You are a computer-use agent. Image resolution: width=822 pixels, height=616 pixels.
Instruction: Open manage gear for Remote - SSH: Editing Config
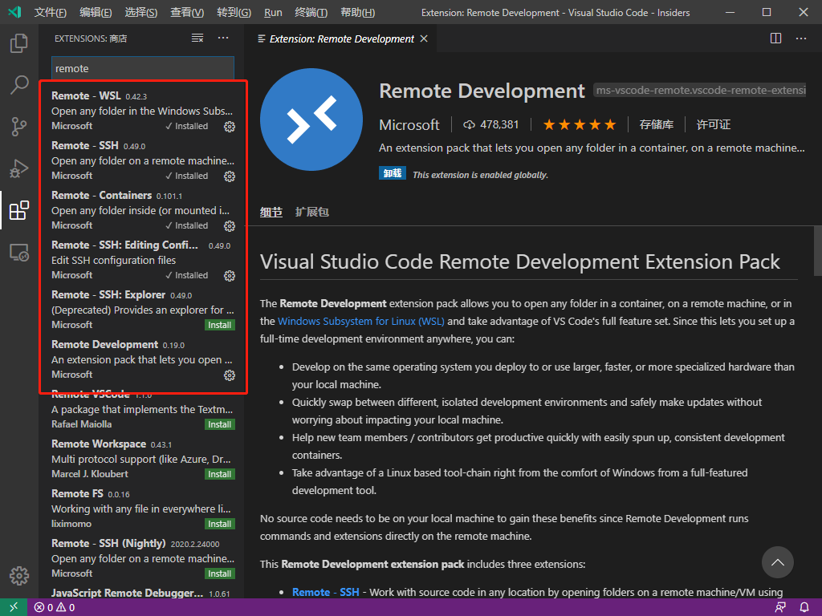pyautogui.click(x=230, y=276)
